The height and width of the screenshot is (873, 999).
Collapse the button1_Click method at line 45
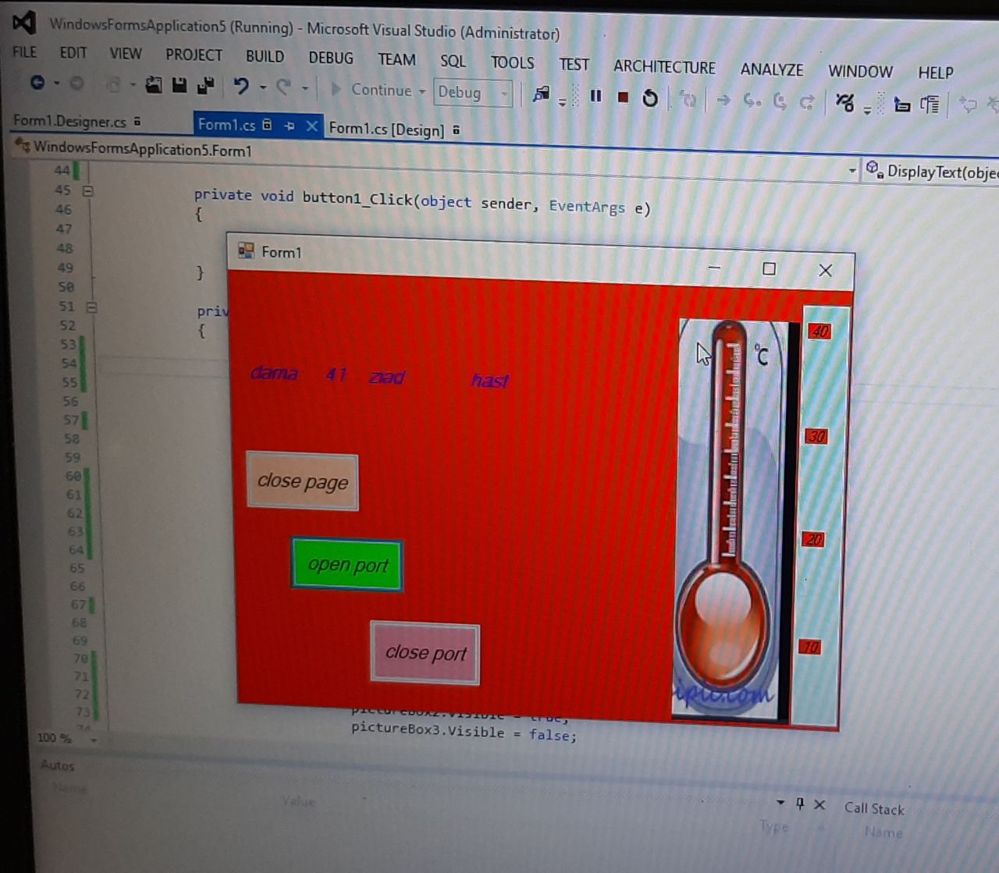[x=88, y=190]
